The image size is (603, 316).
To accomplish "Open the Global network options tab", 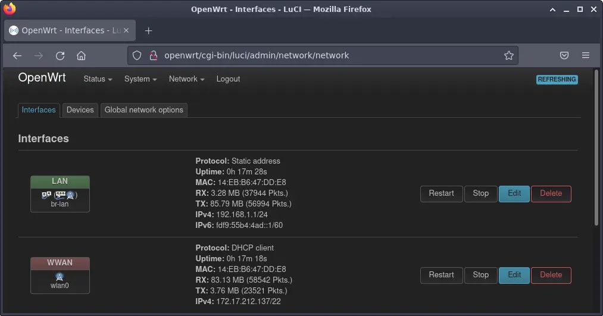I will tap(144, 110).
